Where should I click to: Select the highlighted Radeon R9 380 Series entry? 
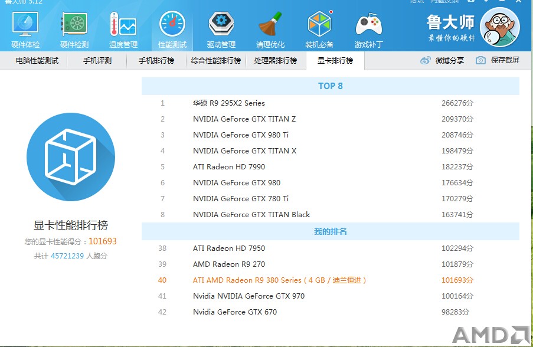coord(279,280)
